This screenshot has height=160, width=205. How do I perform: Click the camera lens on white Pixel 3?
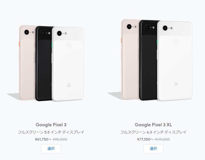pyautogui.click(x=59, y=33)
